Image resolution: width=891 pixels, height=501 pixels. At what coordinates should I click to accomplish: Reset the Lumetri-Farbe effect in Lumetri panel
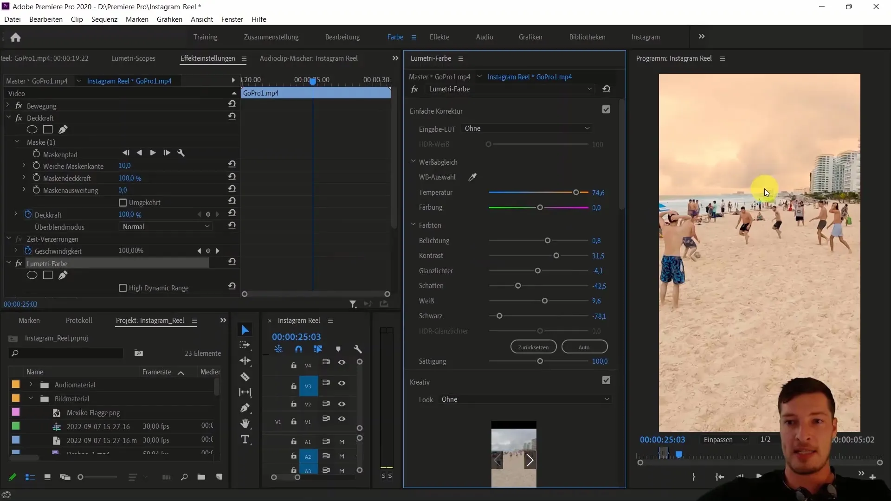pos(606,89)
